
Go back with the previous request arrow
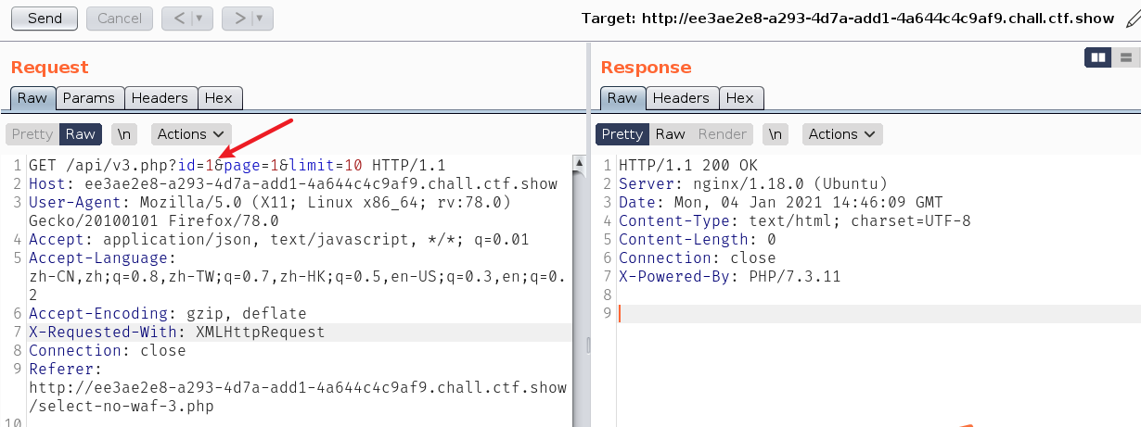[176, 18]
